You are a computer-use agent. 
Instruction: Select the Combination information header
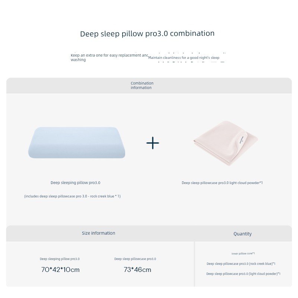pyautogui.click(x=142, y=85)
